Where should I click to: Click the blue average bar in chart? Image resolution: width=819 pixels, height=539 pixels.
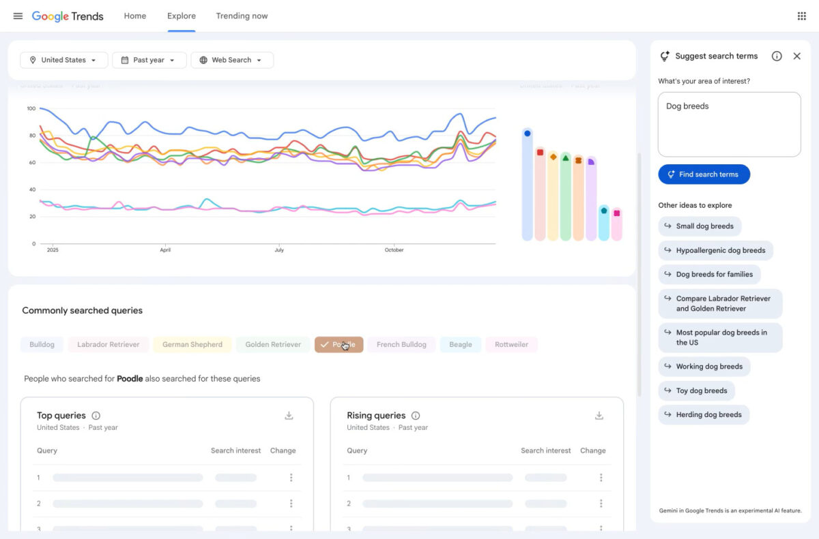point(527,184)
